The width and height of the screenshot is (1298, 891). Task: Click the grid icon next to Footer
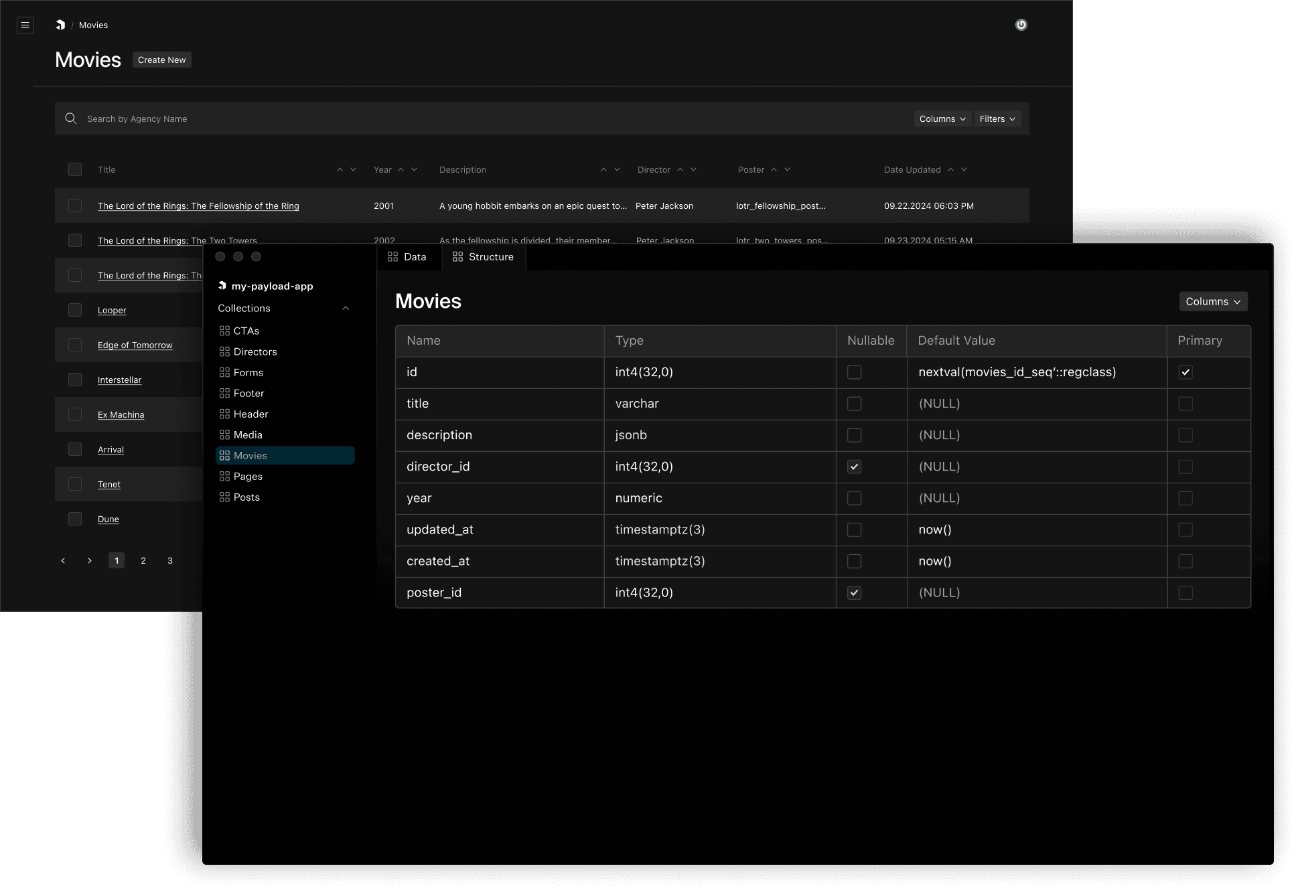(224, 393)
